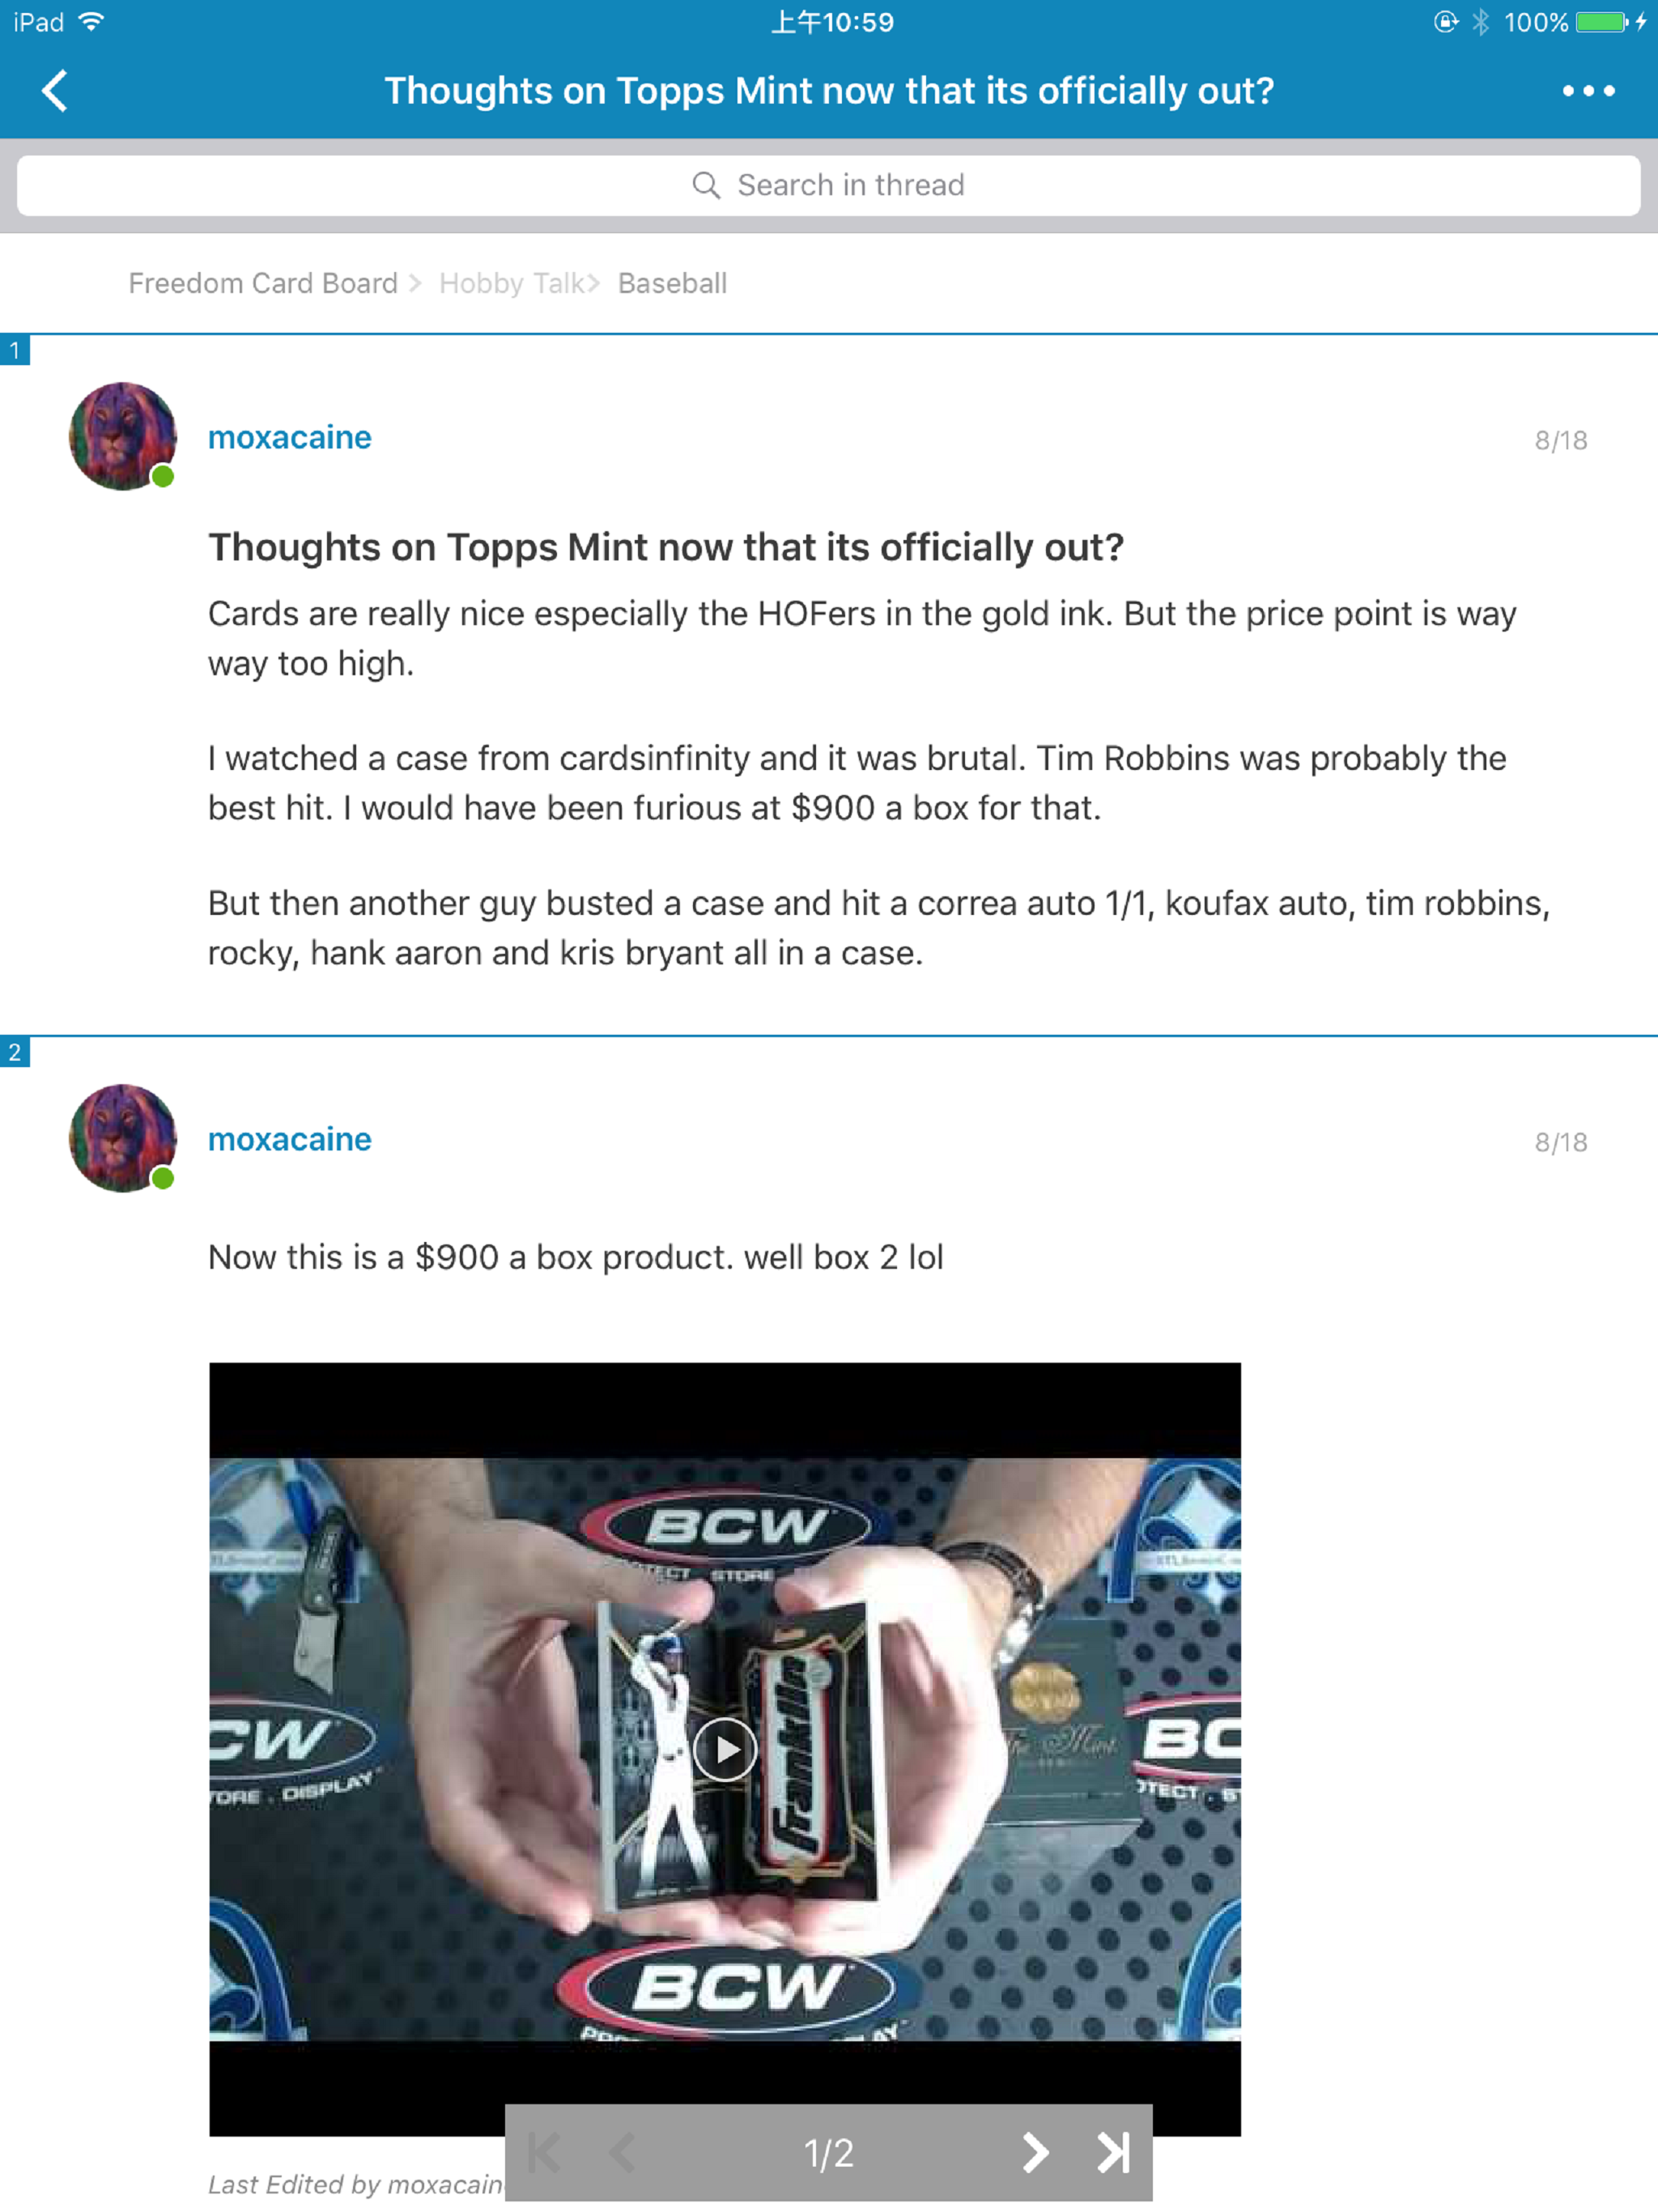Tap the first page icon

[544, 2152]
